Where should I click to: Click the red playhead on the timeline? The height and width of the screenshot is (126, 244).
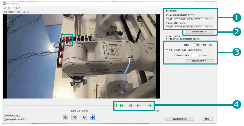116,105
